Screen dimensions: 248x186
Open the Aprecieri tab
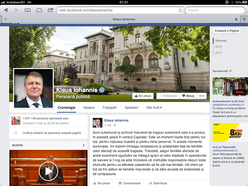(x=132, y=107)
